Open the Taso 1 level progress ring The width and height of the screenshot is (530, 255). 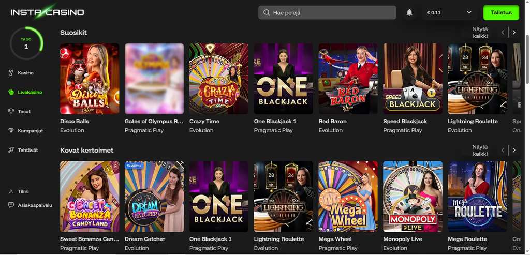[x=26, y=43]
